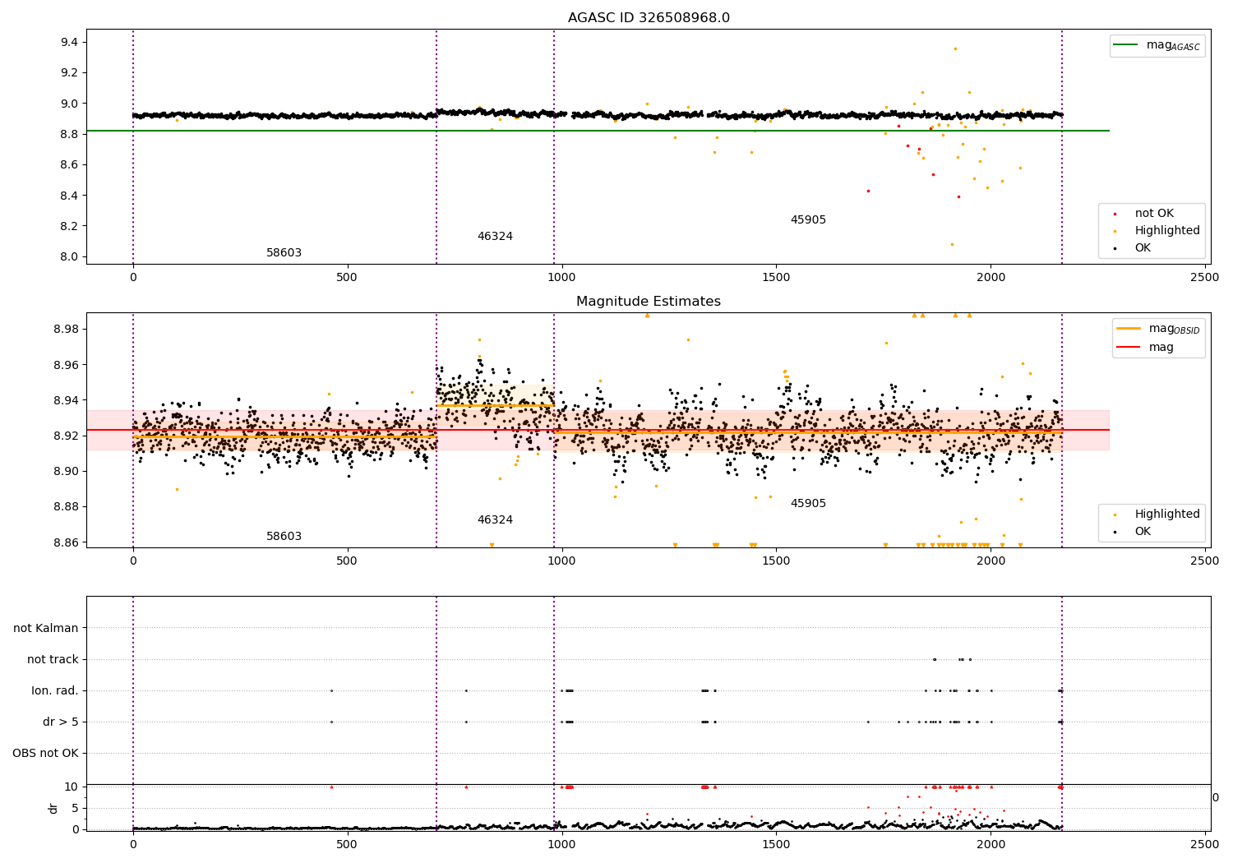The image size is (1233, 863).
Task: Click the 8.4 y-axis tick label
Action: pos(70,196)
